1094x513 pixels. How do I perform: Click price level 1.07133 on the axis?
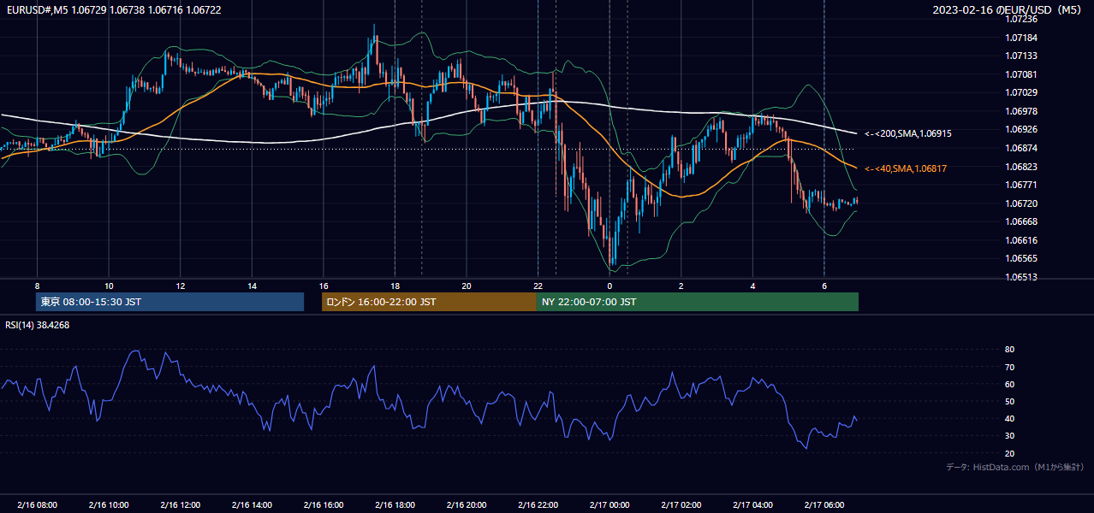1021,56
